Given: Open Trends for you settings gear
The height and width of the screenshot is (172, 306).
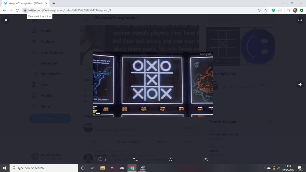Looking at the screenshot, I should 270,122.
